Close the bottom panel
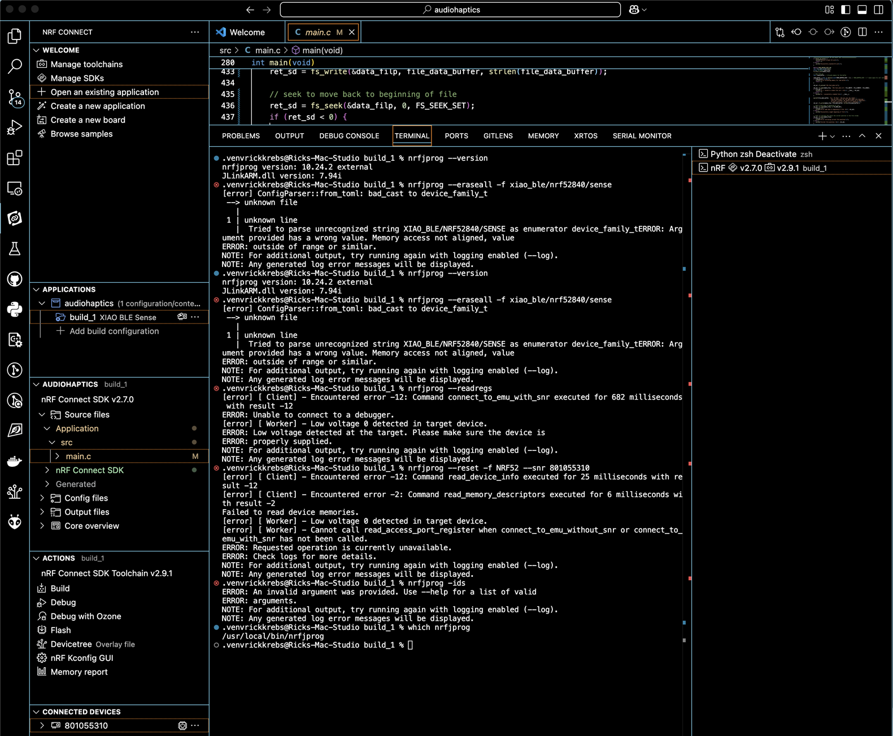 pos(878,136)
